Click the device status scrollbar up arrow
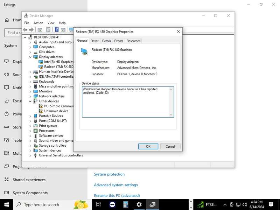The height and width of the screenshot is (210, 280). click(x=171, y=89)
